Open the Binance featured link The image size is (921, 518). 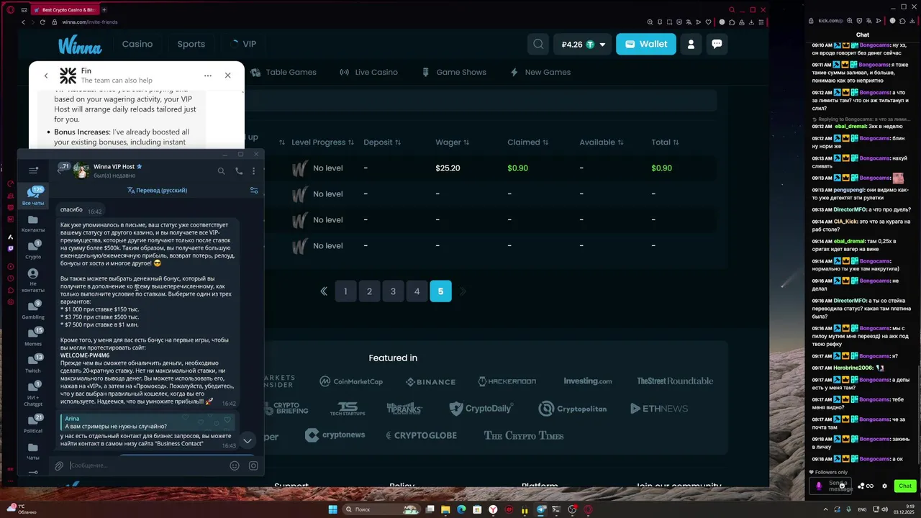(x=430, y=382)
